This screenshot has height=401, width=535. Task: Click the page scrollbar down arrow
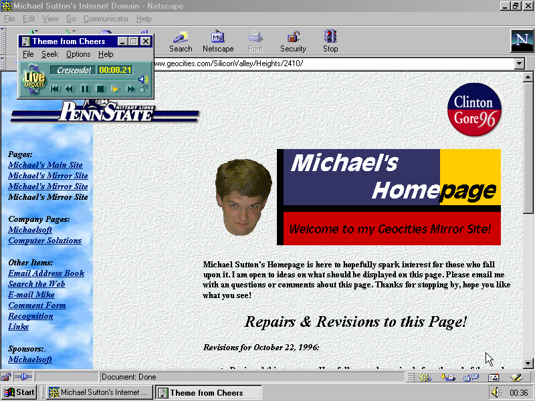tap(528, 363)
